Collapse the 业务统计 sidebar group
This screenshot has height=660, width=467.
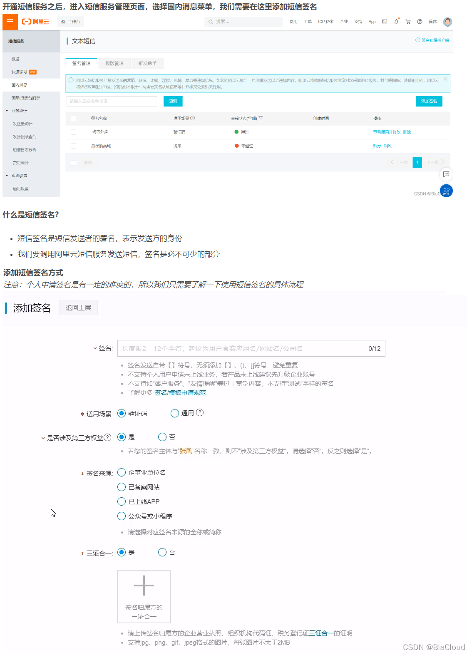pos(7,111)
